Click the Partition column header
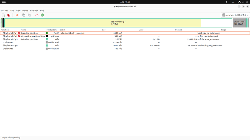 (5, 30)
